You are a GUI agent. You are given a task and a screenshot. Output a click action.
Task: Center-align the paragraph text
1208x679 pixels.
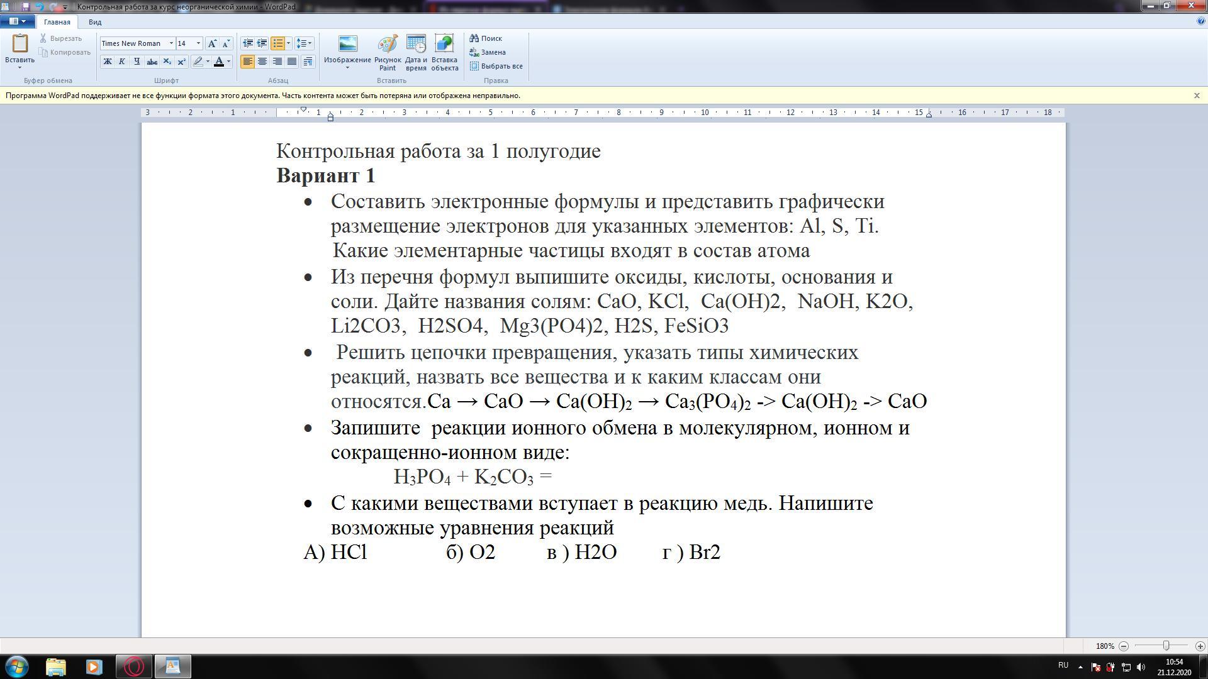pos(262,62)
